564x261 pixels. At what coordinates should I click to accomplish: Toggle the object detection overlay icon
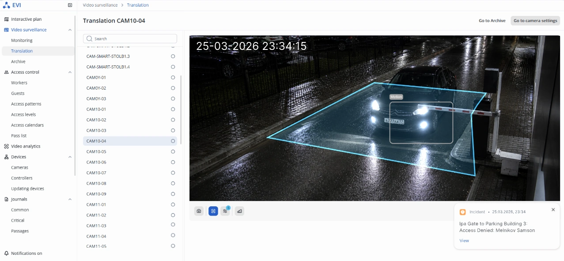(x=213, y=211)
